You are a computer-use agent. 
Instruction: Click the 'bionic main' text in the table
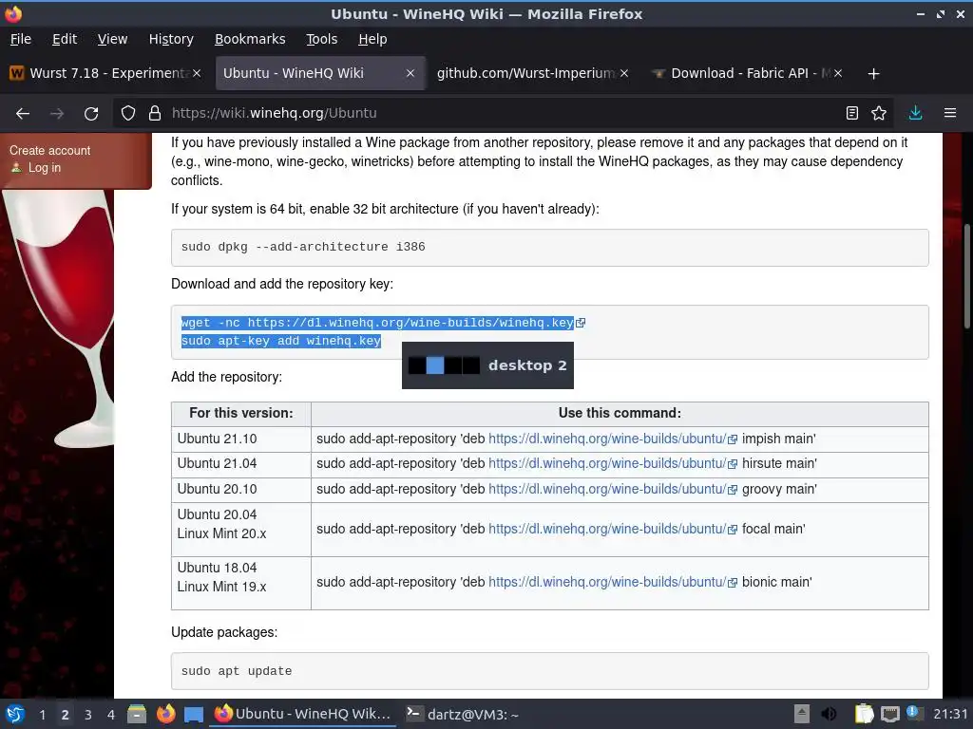point(775,582)
